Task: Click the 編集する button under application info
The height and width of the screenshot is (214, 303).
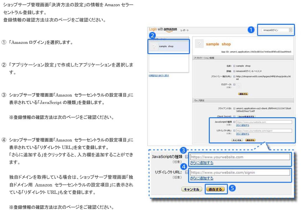Action: pyautogui.click(x=243, y=94)
